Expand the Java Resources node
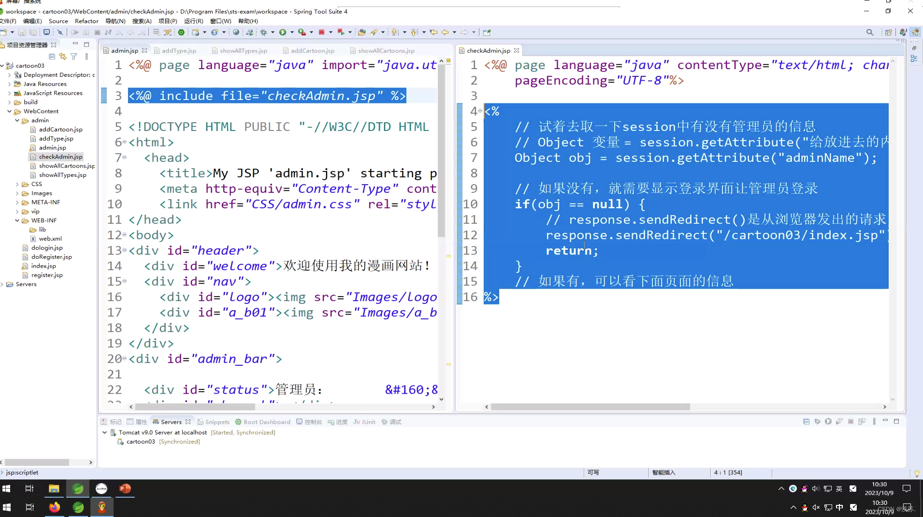The height and width of the screenshot is (517, 923). pyautogui.click(x=9, y=84)
